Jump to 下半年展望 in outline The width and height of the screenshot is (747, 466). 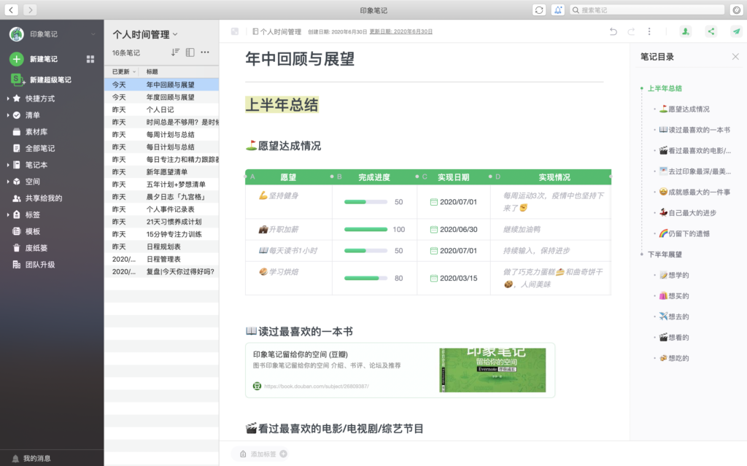[x=665, y=255]
